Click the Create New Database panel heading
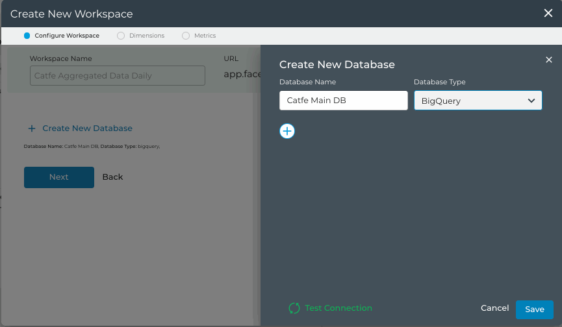 click(337, 64)
